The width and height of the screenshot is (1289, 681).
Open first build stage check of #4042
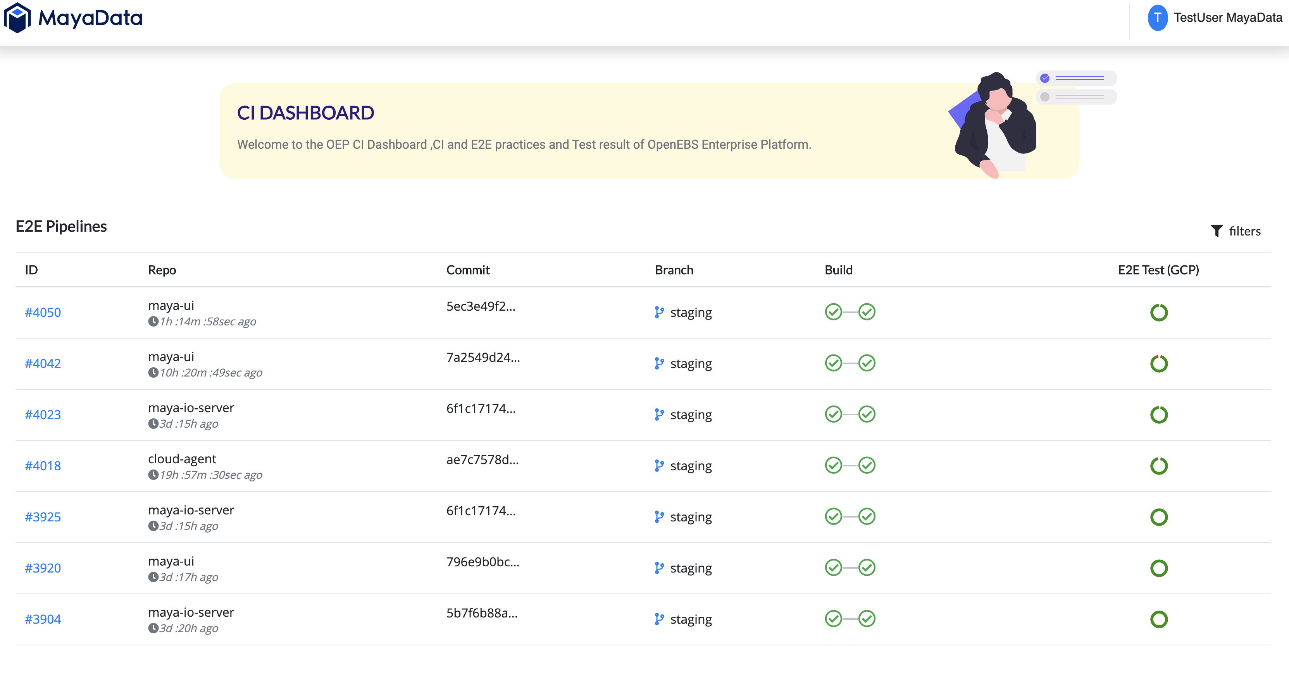coord(833,363)
